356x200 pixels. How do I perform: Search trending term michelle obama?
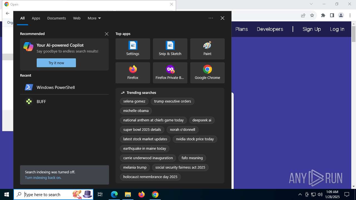pyautogui.click(x=136, y=111)
